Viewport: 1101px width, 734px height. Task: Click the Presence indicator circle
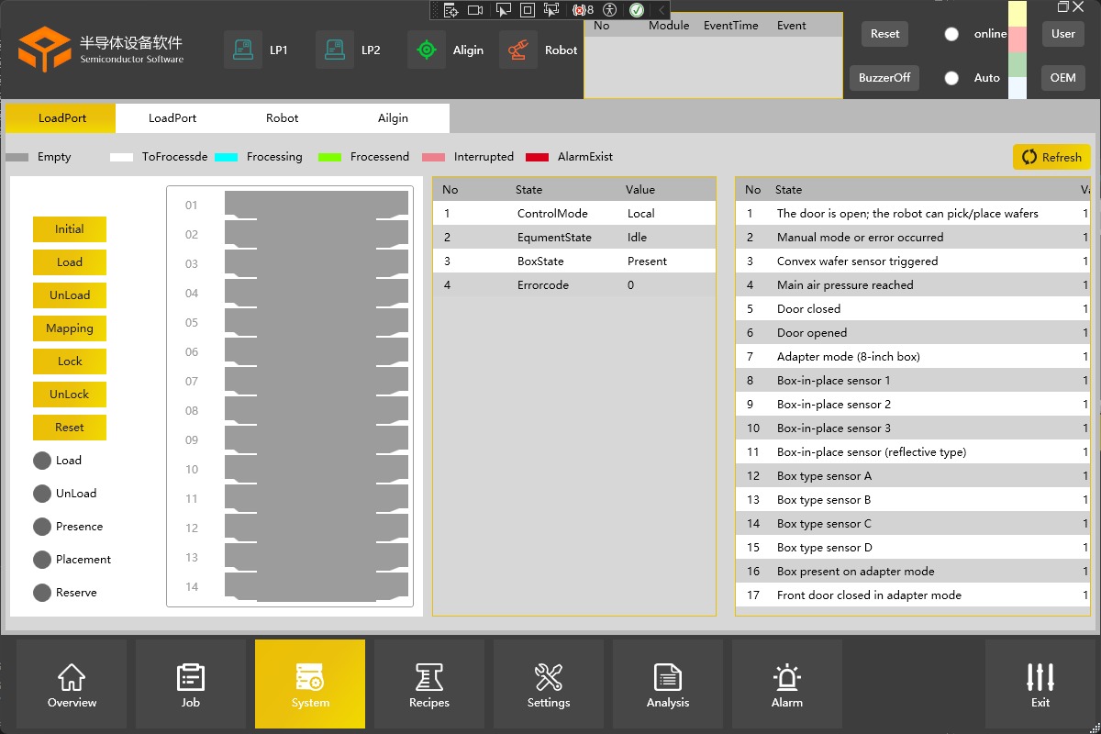coord(42,527)
